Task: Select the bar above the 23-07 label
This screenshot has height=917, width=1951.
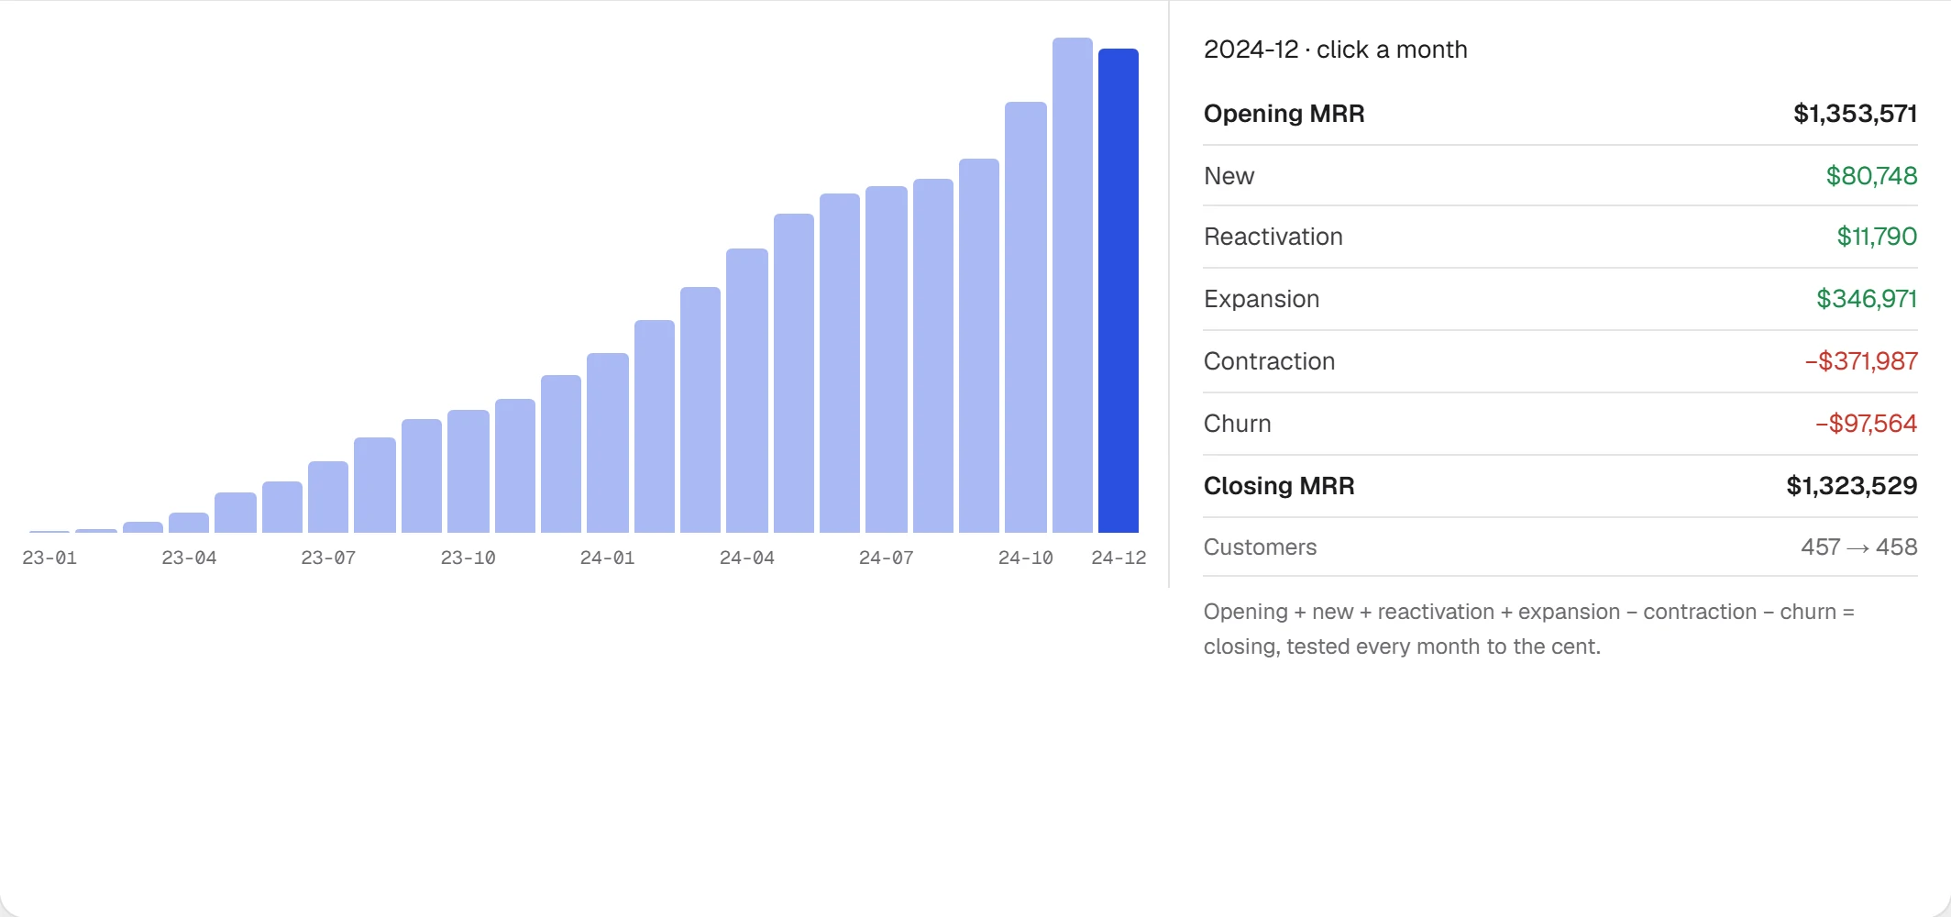Action: 328,497
